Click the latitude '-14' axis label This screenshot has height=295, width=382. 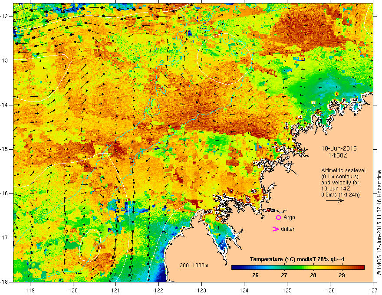[4, 105]
